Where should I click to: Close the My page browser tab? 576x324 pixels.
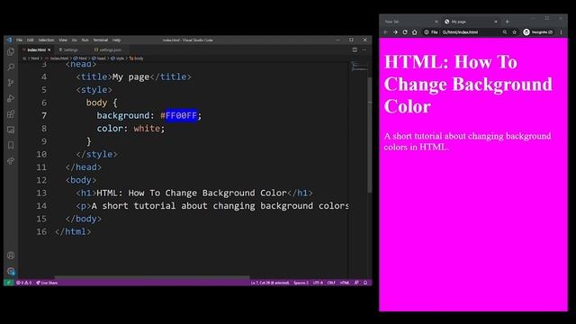click(496, 22)
